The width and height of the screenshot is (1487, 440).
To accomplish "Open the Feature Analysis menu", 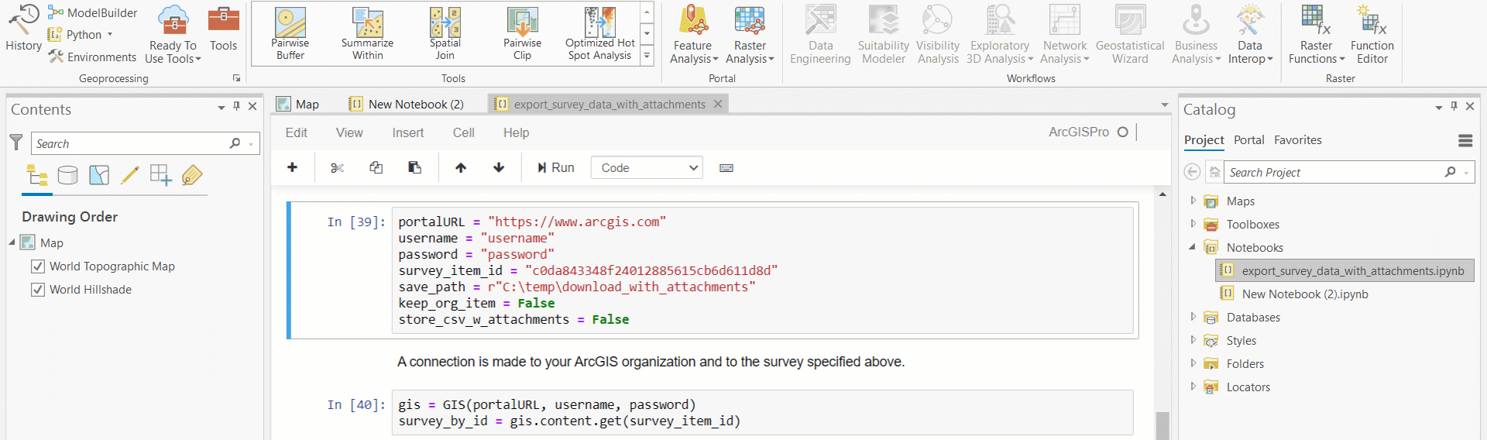I will click(693, 35).
